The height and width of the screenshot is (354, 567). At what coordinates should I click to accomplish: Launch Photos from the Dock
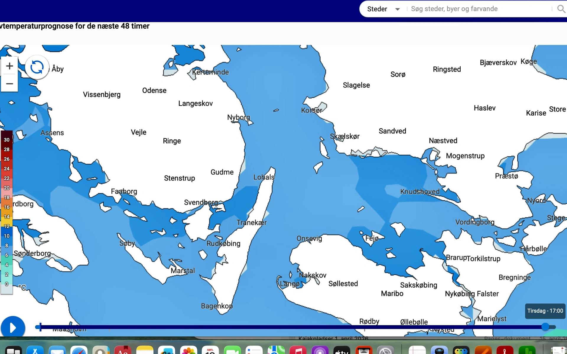tap(189, 350)
